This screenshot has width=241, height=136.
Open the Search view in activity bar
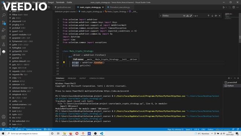pos(3,15)
